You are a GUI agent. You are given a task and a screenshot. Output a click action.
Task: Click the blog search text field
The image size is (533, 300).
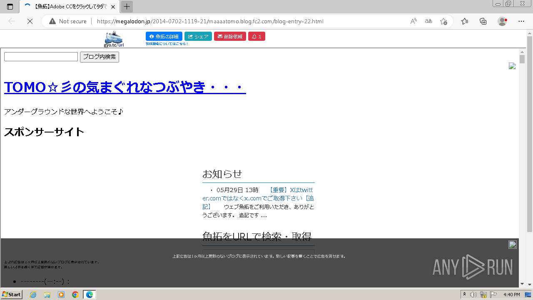(41, 57)
